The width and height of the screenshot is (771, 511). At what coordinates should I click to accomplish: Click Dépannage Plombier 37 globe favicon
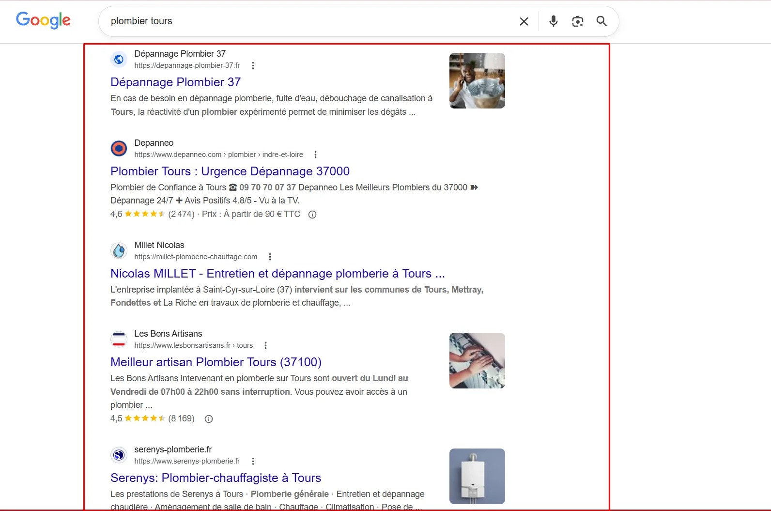(x=119, y=60)
